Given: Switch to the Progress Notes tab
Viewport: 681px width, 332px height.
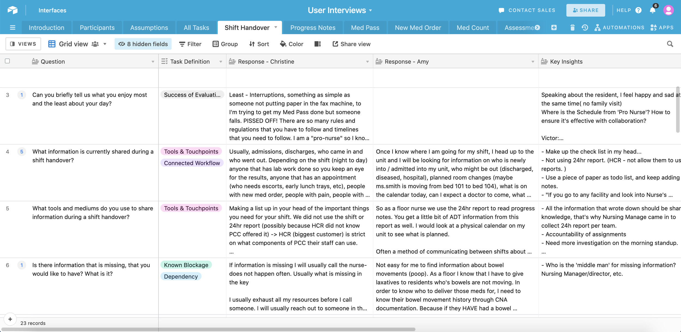Looking at the screenshot, I should (x=313, y=28).
